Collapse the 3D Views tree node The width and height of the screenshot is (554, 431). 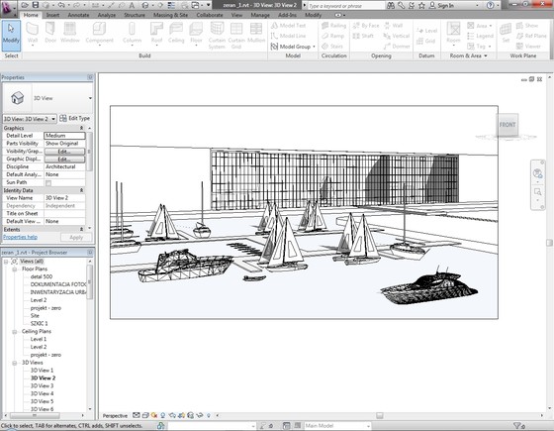(15, 363)
